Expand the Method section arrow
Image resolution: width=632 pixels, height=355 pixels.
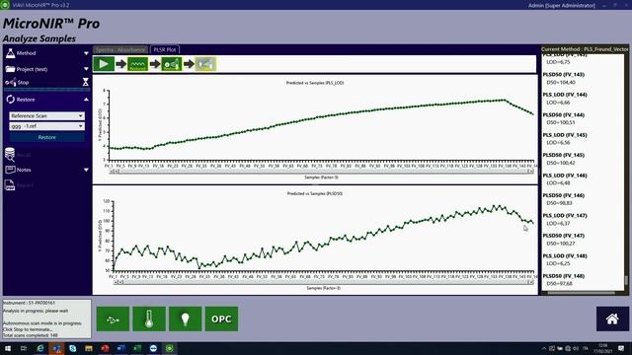(86, 53)
